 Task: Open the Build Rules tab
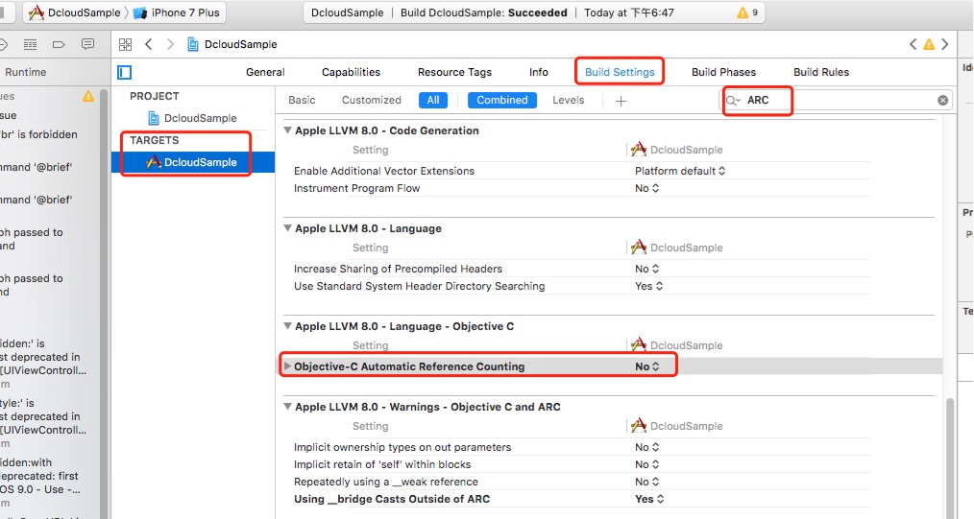(821, 72)
